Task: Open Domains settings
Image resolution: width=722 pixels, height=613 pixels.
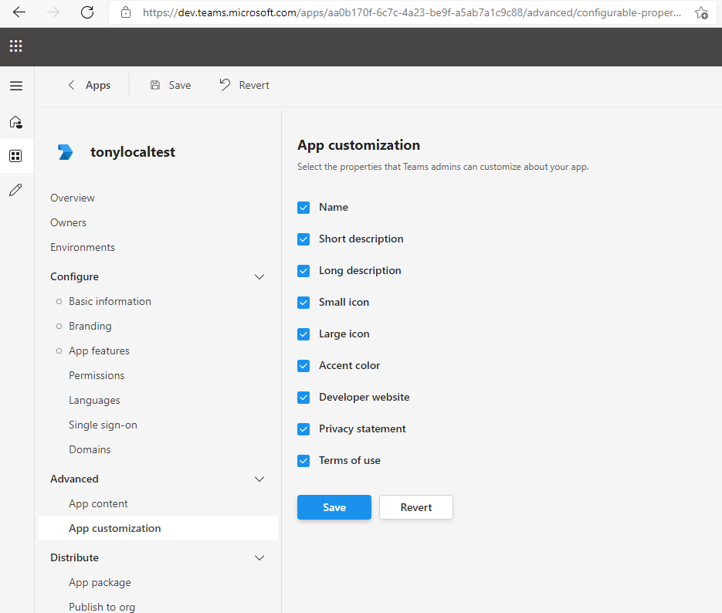Action: tap(90, 449)
